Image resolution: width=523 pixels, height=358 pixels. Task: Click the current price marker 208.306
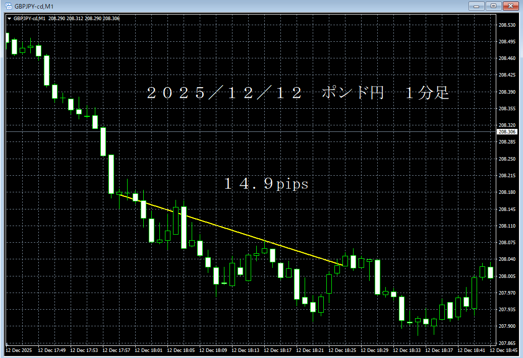click(507, 132)
